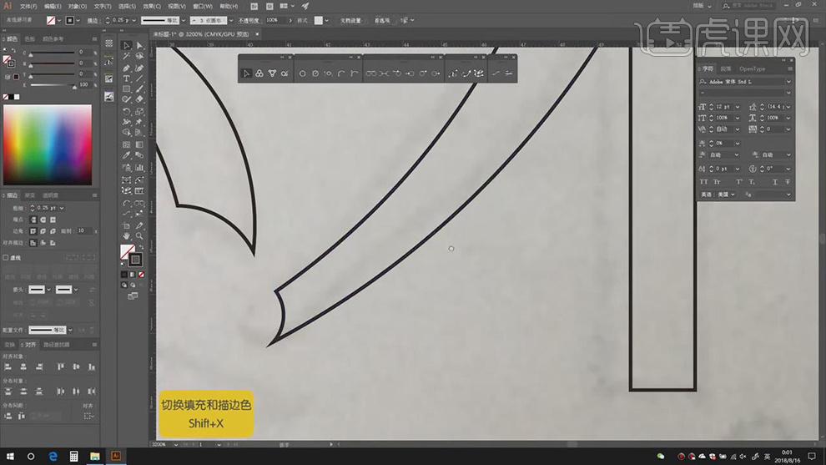Viewport: 826px width, 465px height.
Task: Select the Rectangle tool in toolbox
Action: [x=127, y=88]
